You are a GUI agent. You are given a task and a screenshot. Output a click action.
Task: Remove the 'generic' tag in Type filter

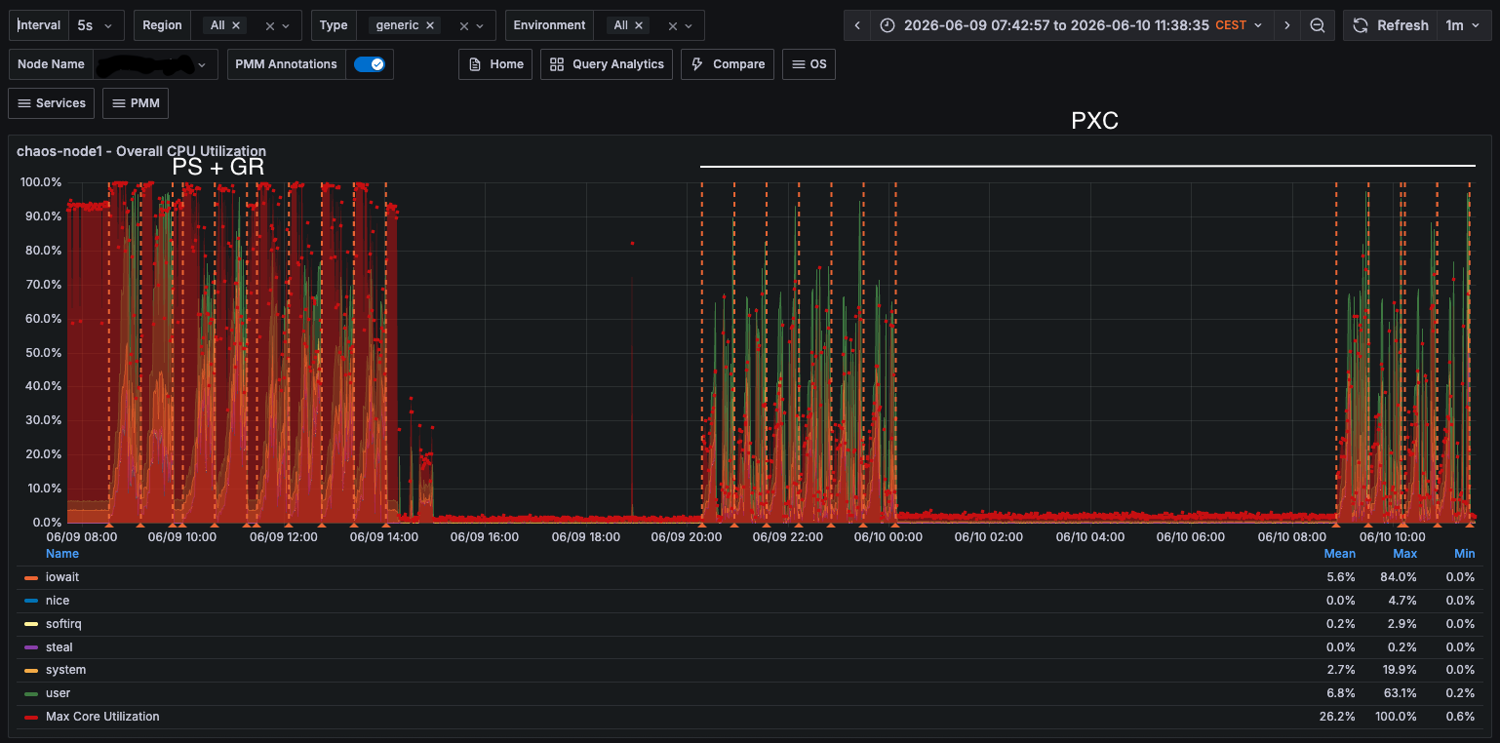[x=429, y=25]
